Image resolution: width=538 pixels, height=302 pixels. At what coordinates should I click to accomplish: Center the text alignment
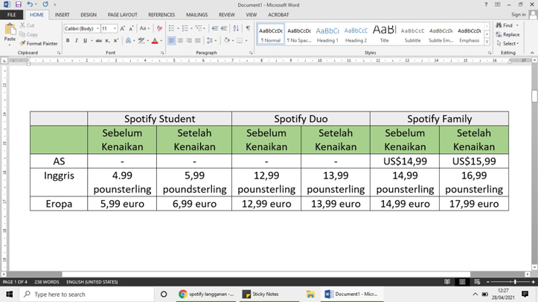(x=180, y=40)
